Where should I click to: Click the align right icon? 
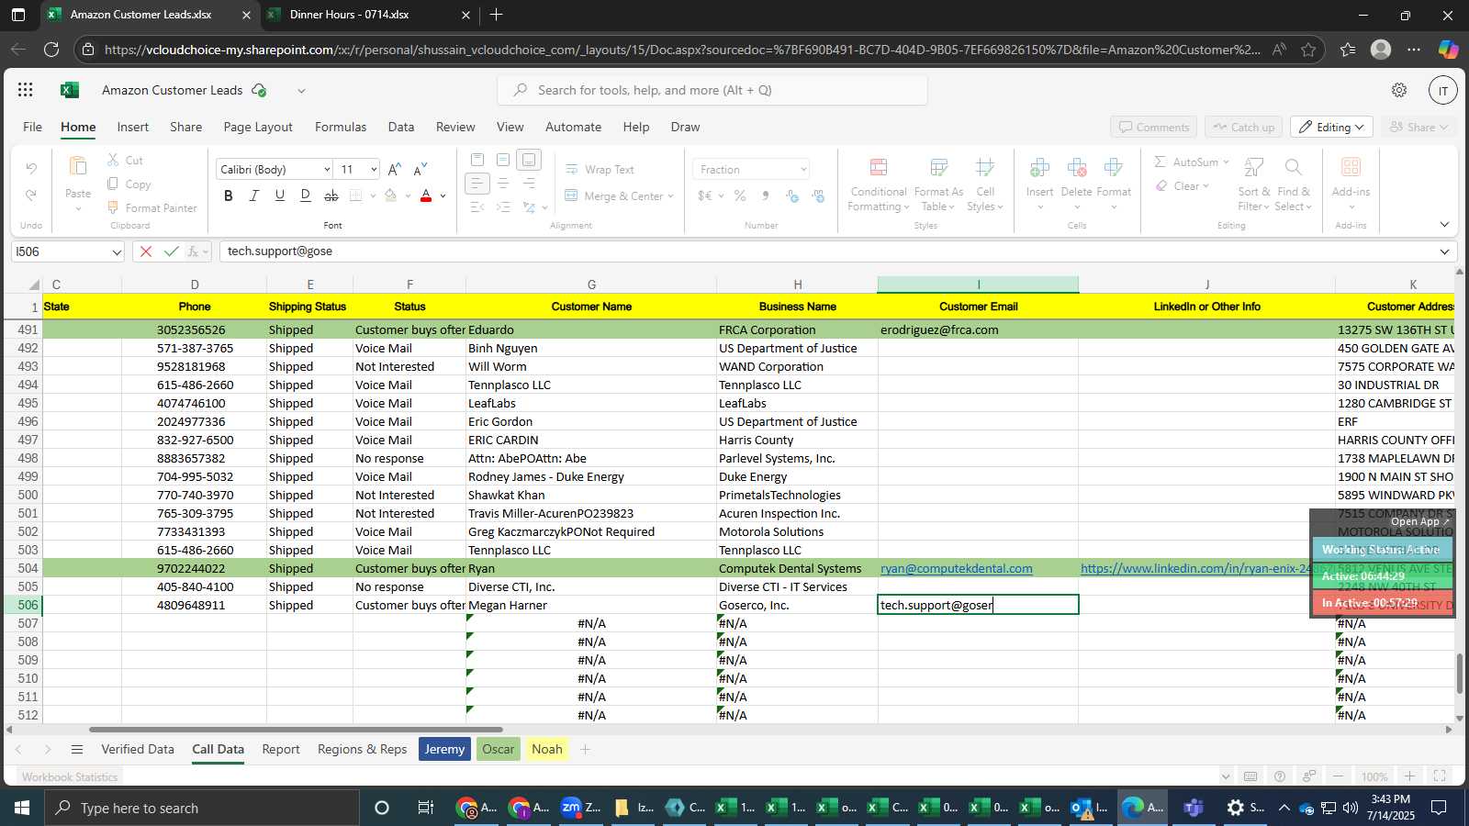point(529,184)
